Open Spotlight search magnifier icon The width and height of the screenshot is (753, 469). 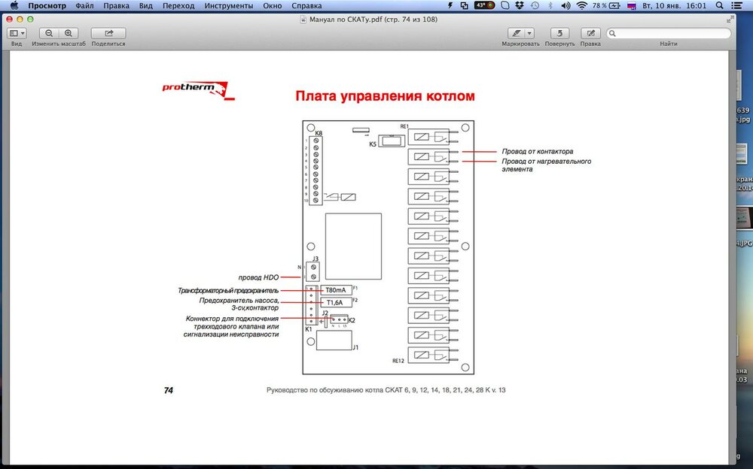pos(719,6)
